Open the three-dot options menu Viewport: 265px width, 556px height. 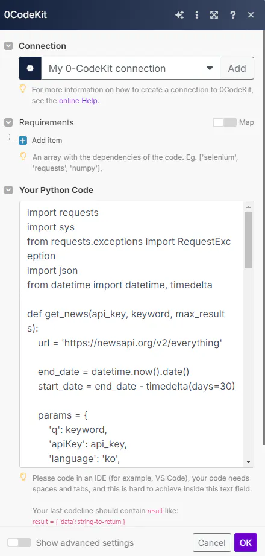[196, 15]
